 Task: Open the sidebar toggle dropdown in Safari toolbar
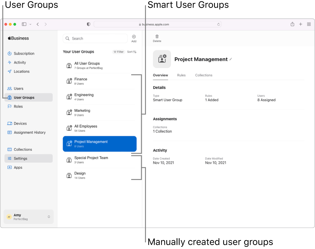[x=31, y=24]
